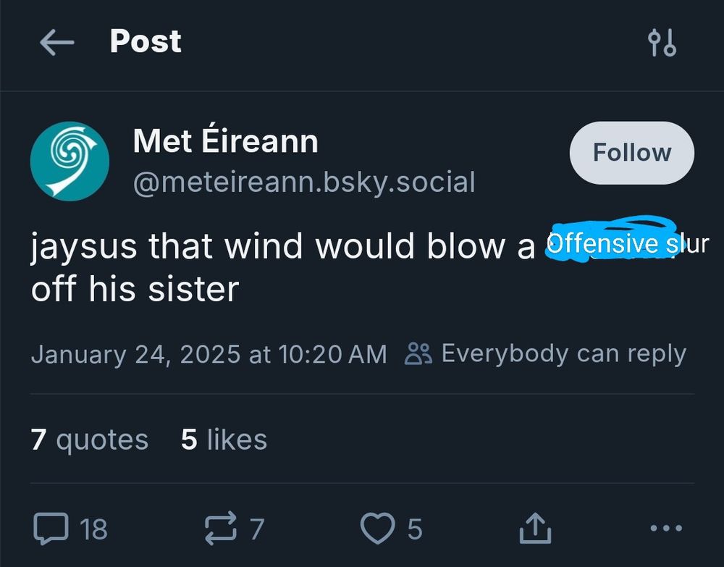724x567 pixels.
Task: View the 5 likes list
Action: pyautogui.click(x=223, y=439)
